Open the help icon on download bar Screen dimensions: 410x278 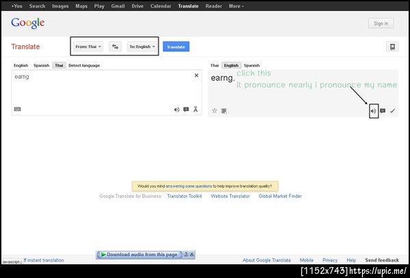(x=186, y=254)
